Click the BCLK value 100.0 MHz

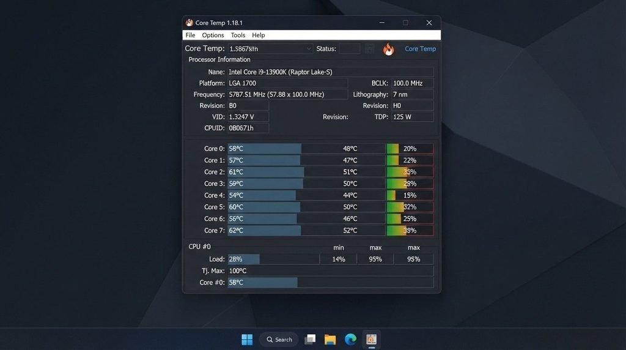click(x=413, y=83)
